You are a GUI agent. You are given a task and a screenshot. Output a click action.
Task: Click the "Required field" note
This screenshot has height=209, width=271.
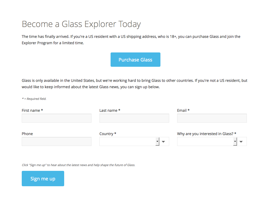pos(34,99)
